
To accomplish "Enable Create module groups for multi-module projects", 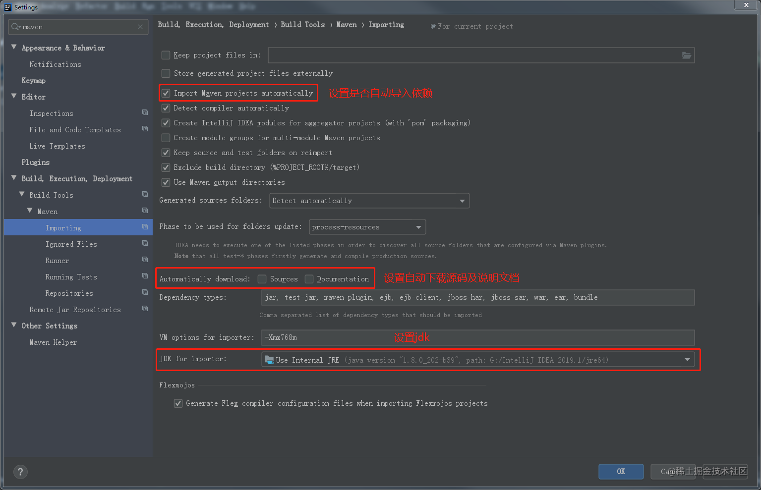I will pyautogui.click(x=166, y=138).
